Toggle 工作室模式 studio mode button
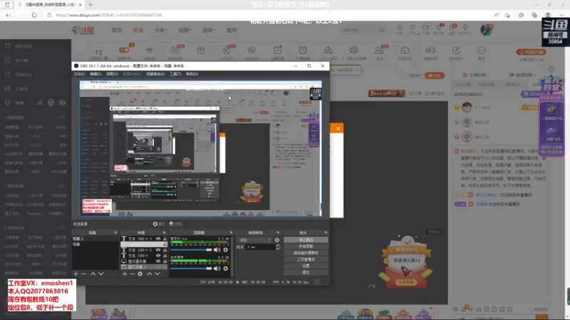Image resolution: width=570 pixels, height=320 pixels. (x=306, y=260)
